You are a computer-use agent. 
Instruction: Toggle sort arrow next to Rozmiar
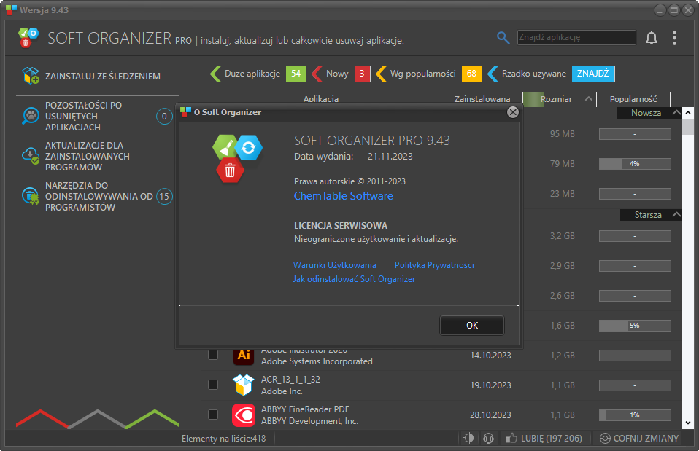tap(588, 99)
